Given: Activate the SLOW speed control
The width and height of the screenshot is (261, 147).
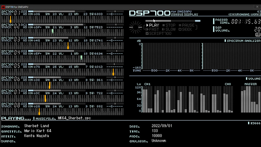Looking at the screenshot, I should tap(169, 29).
